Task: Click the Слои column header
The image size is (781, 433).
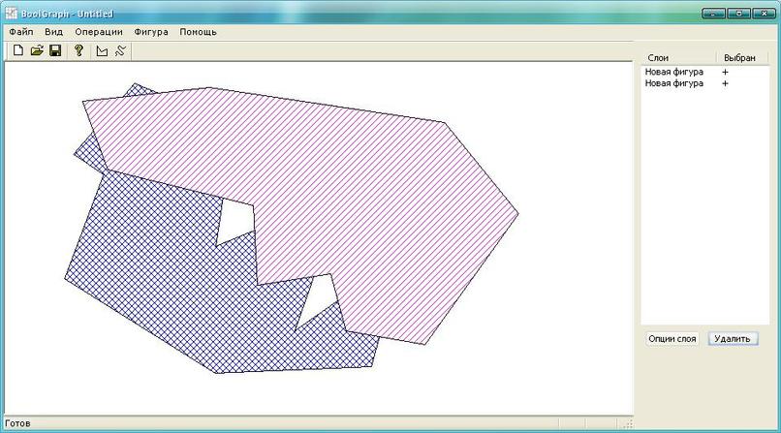Action: click(x=678, y=58)
